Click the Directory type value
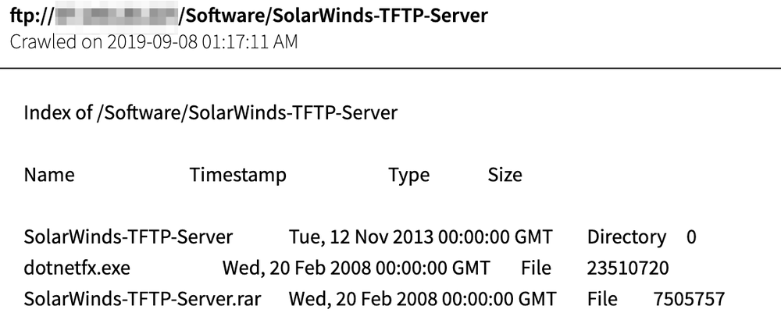This screenshot has height=320, width=781. tap(626, 237)
